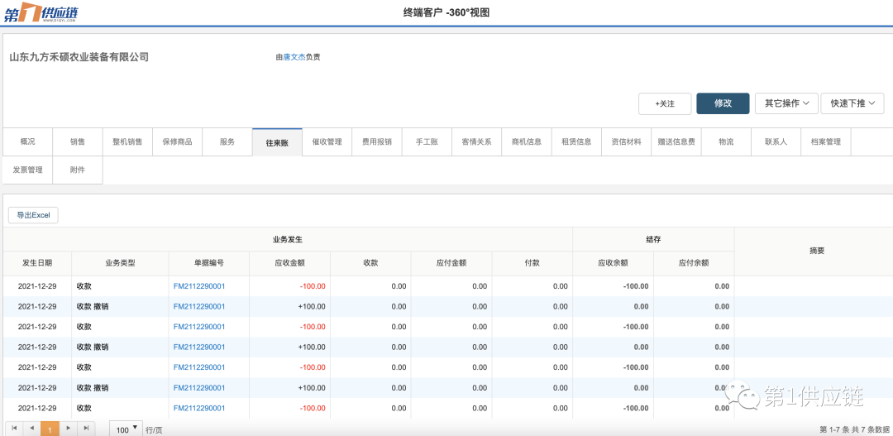Viewport: 893px width, 436px height.
Task: Open the 整机销售 tab
Action: pos(127,141)
